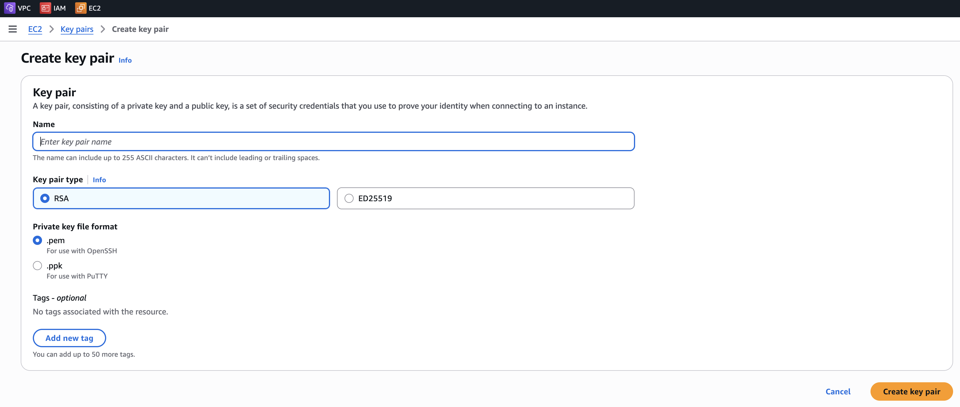This screenshot has width=960, height=407.
Task: Click the RSA option card
Action: (181, 199)
